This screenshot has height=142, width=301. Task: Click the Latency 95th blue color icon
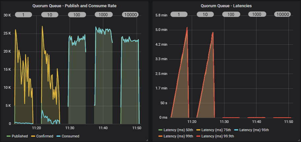(x=236, y=130)
